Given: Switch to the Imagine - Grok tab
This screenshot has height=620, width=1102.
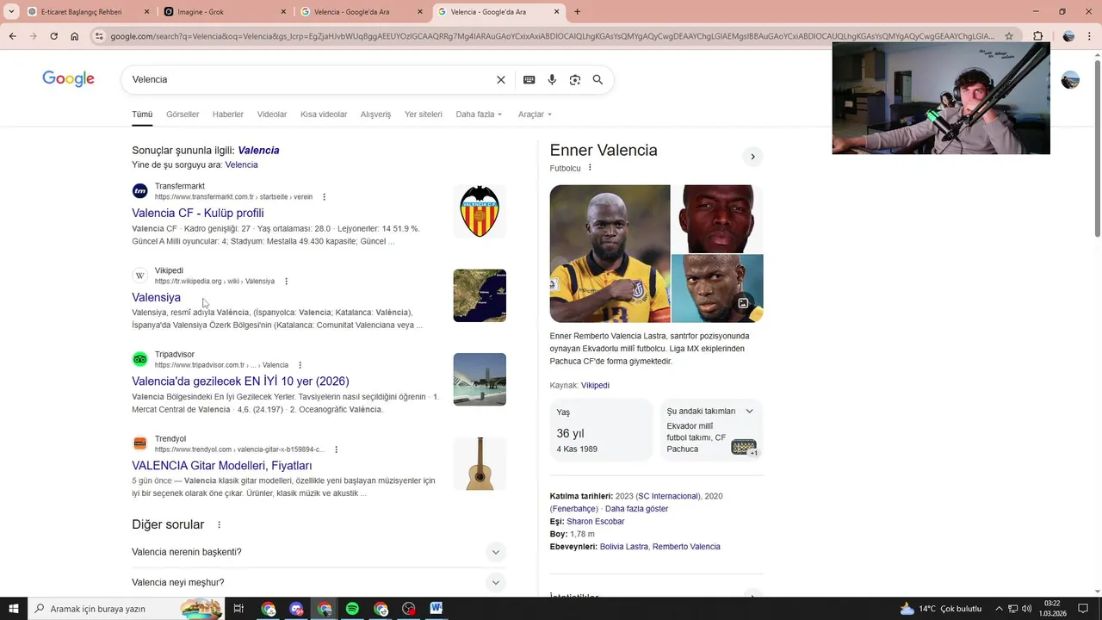Looking at the screenshot, I should 226,12.
